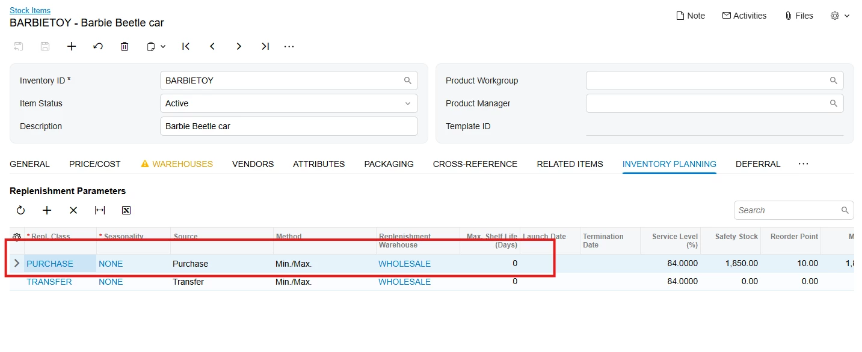This screenshot has height=352, width=862.
Task: Click the clipboard copy/paste icon
Action: click(151, 46)
